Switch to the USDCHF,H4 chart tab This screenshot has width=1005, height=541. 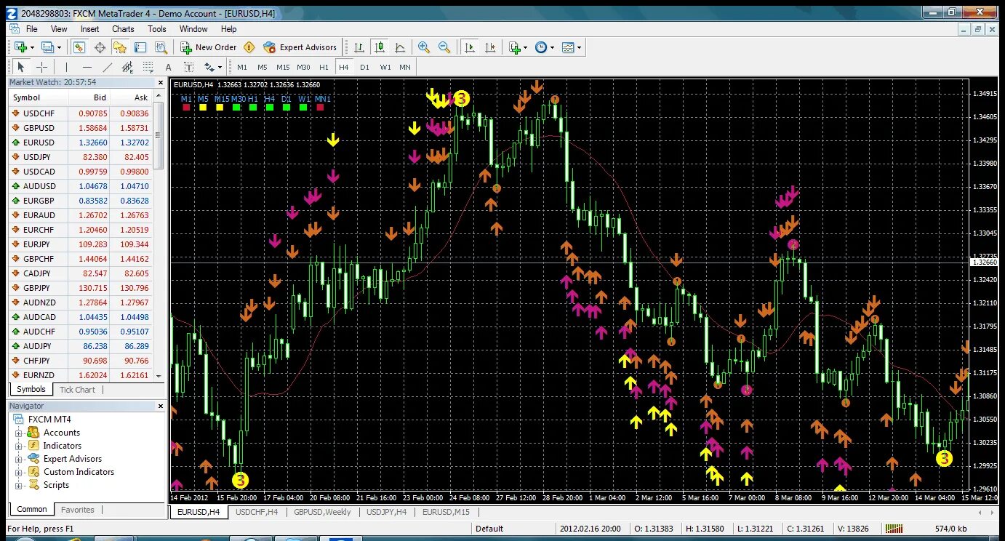[x=257, y=512]
